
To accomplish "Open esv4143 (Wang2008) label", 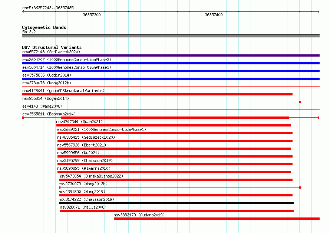I will tap(42, 106).
